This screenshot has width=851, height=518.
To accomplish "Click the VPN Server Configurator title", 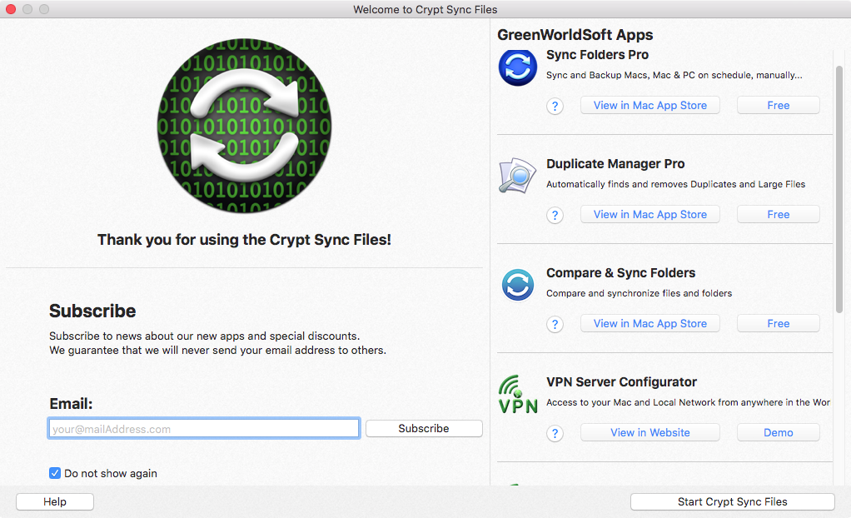I will [621, 382].
